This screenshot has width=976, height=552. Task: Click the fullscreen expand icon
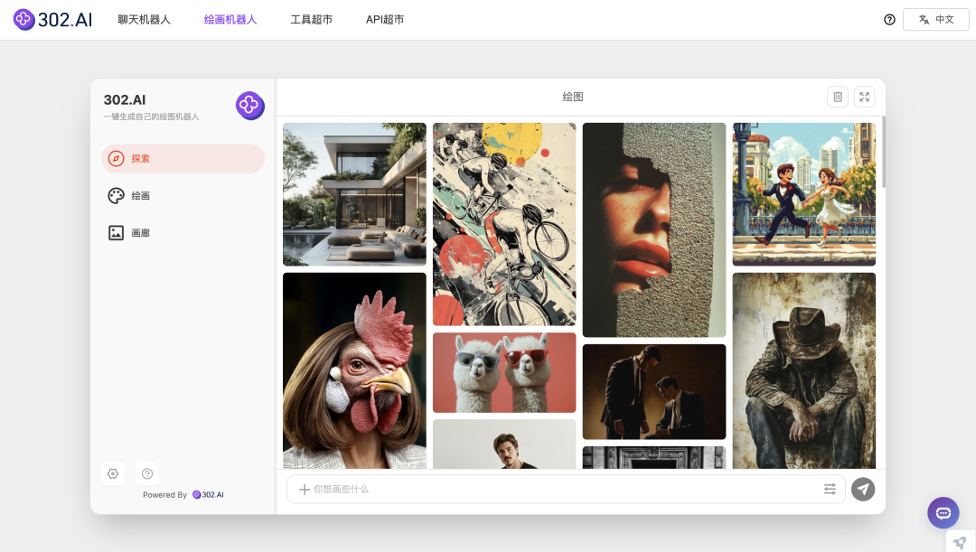(865, 97)
